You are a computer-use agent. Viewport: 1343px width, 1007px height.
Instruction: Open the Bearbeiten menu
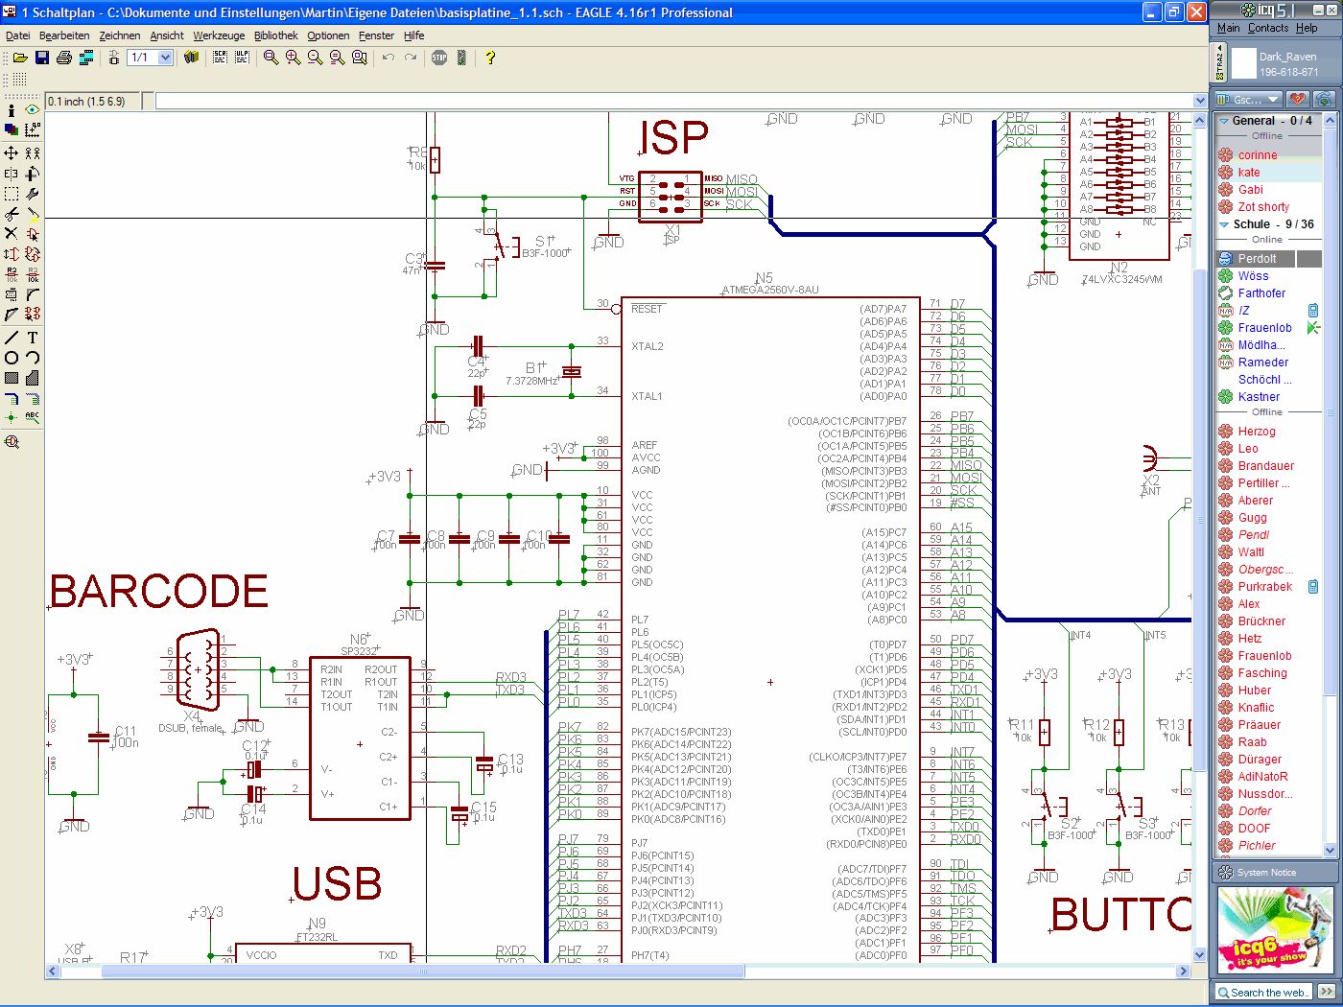64,35
